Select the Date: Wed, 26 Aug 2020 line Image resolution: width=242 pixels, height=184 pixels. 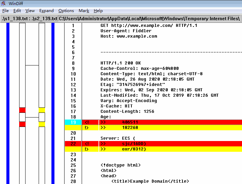(x=148, y=79)
